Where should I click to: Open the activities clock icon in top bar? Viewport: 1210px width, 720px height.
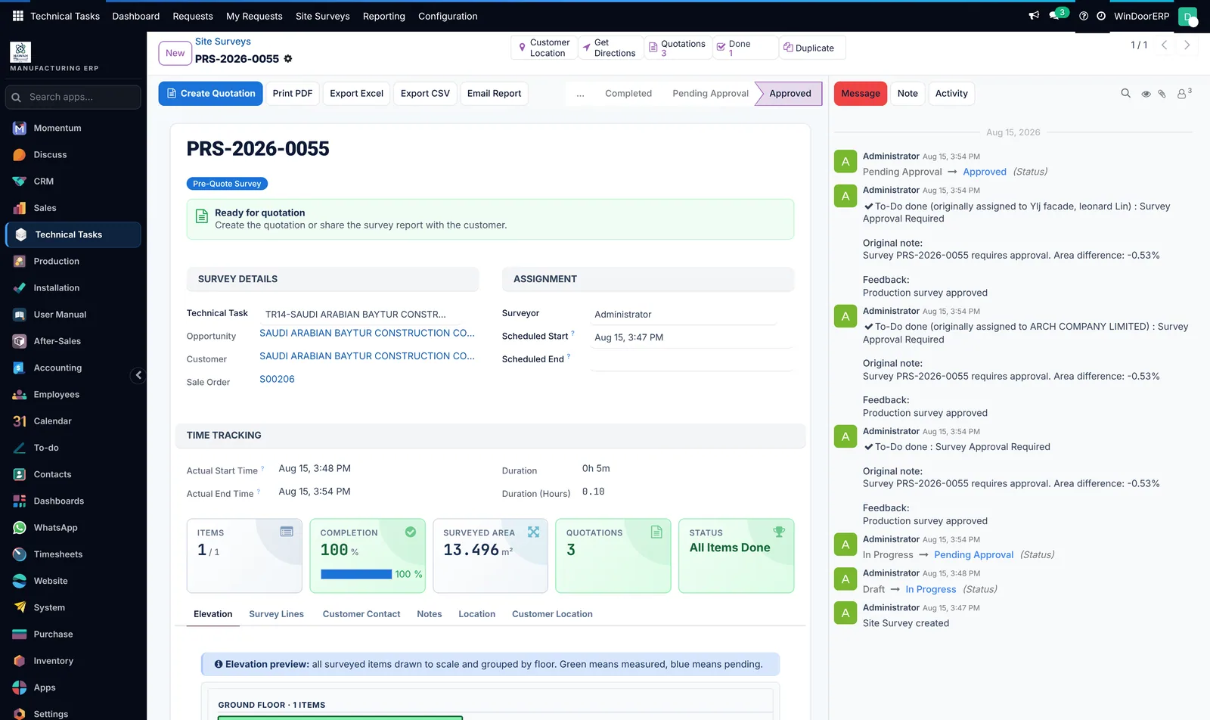click(x=1101, y=16)
